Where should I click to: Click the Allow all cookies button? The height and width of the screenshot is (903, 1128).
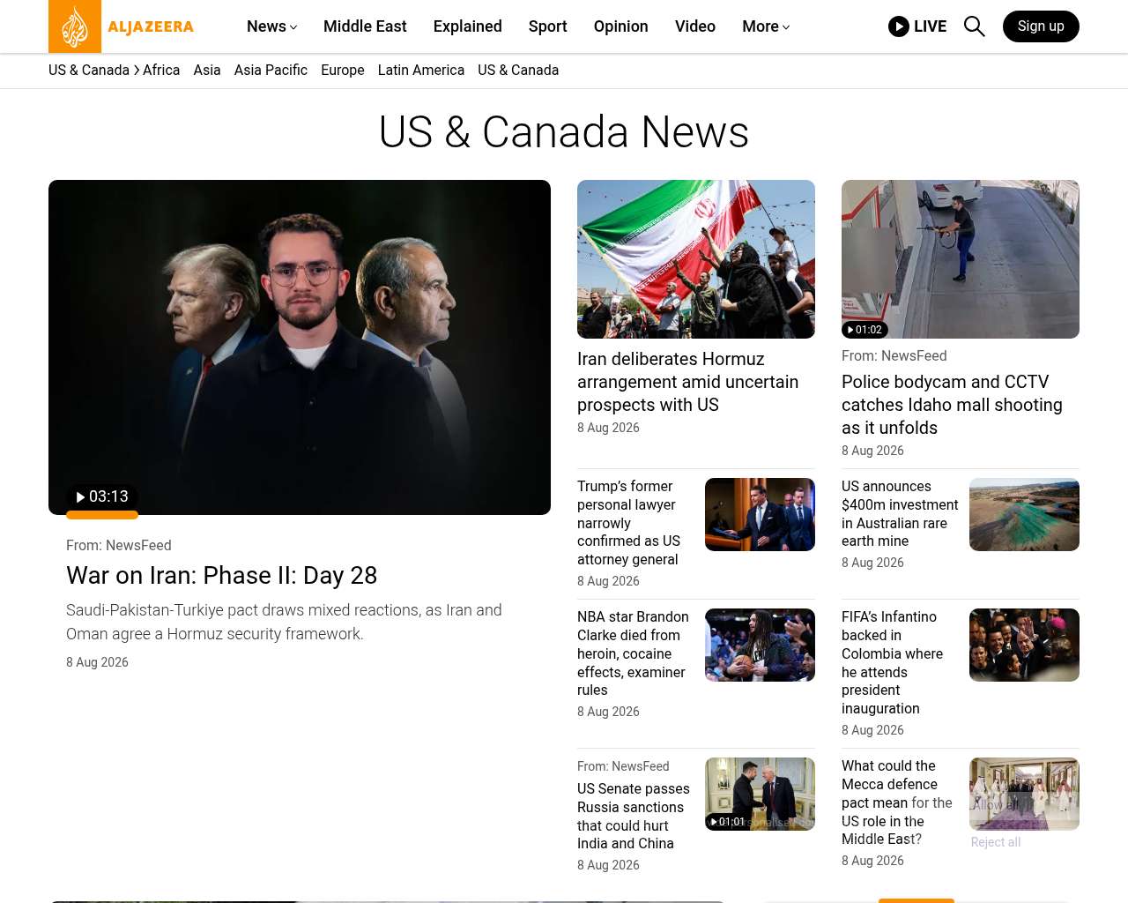click(995, 804)
